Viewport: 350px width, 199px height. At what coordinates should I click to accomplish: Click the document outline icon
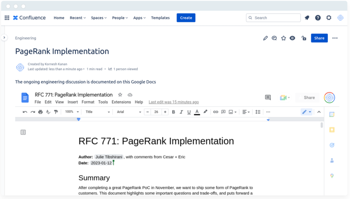coord(23,132)
